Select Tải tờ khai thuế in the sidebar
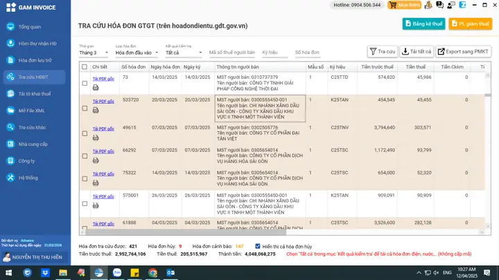 click(35, 93)
